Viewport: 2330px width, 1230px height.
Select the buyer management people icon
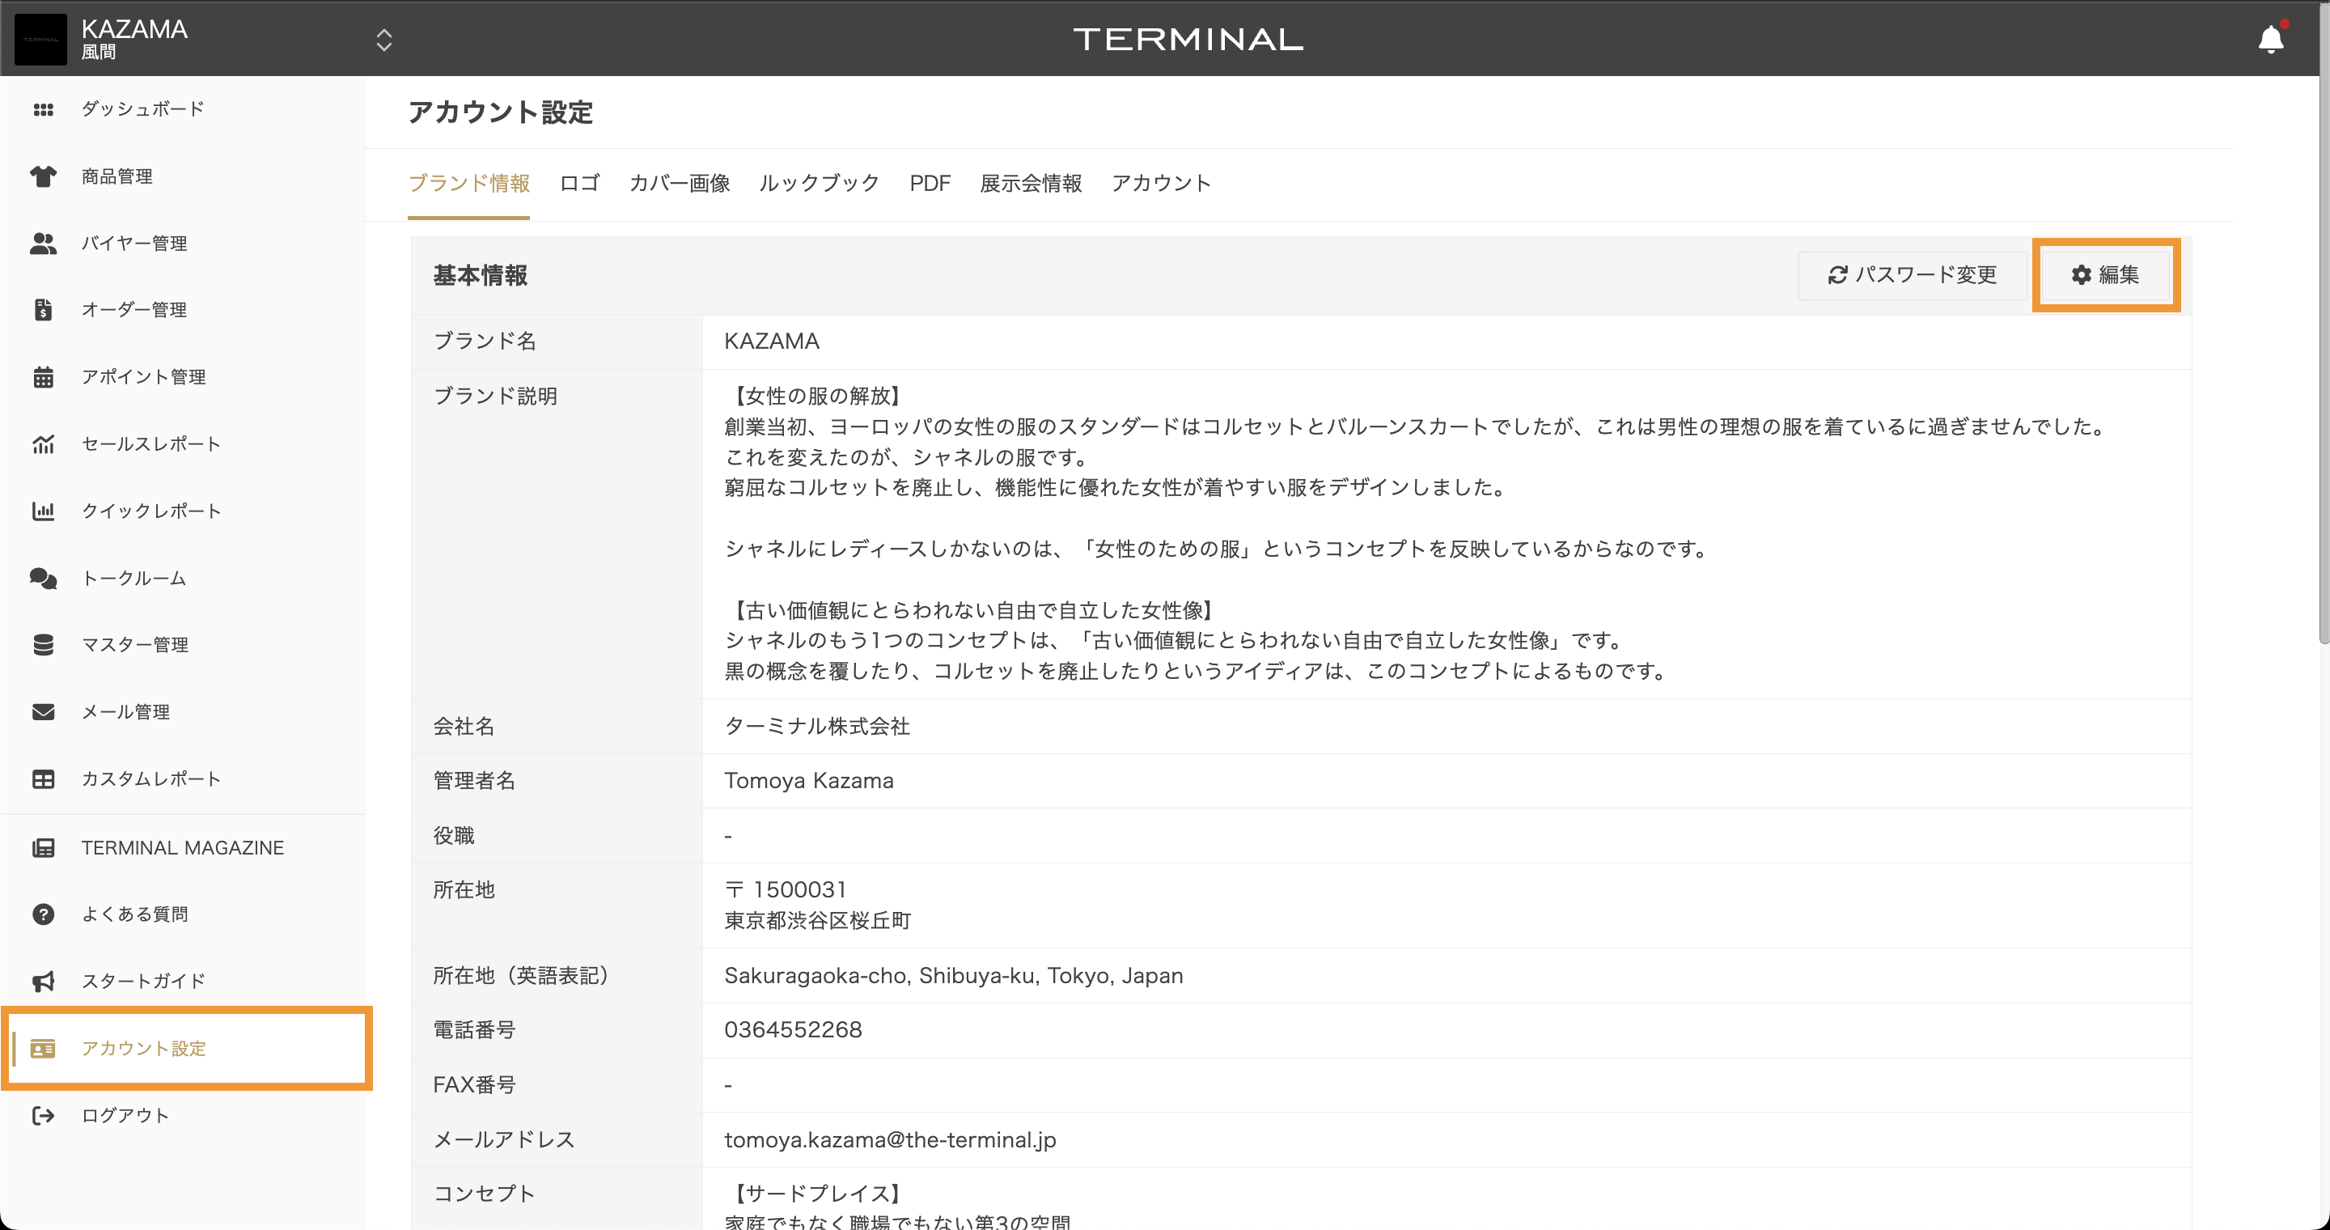tap(43, 244)
